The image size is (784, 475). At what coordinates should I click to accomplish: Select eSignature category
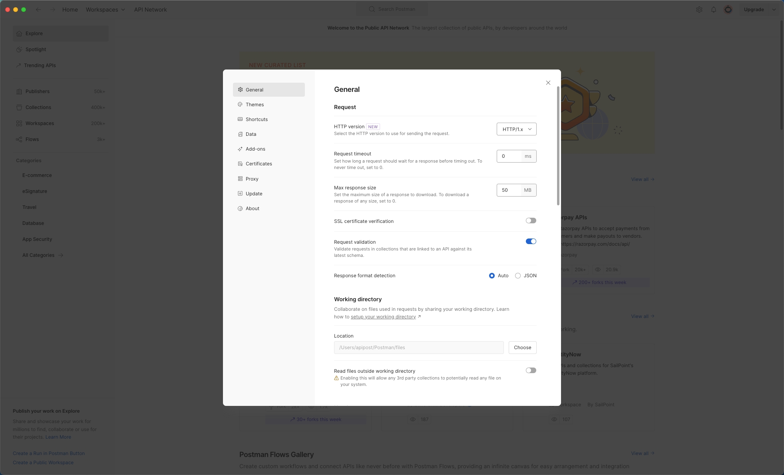tap(35, 191)
